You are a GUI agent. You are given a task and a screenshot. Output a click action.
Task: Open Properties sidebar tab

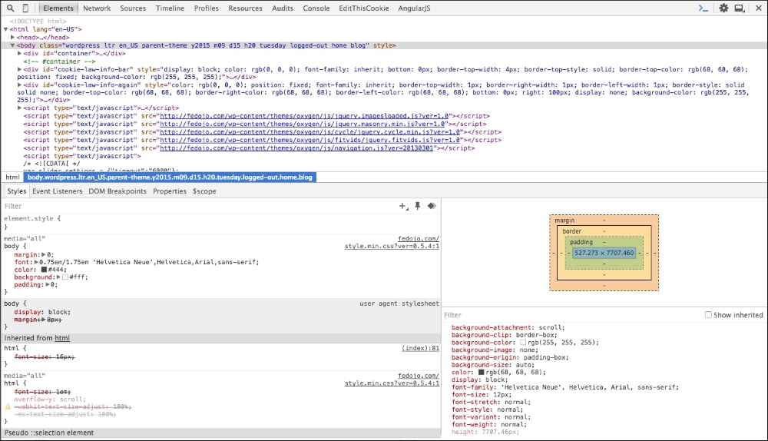170,191
